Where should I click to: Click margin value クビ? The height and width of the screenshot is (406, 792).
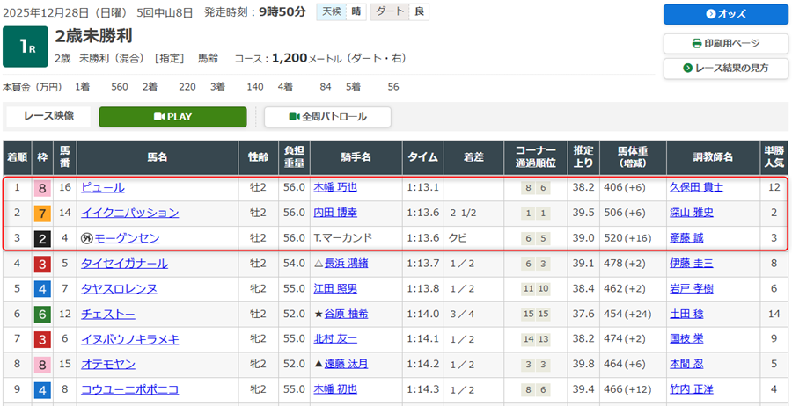(x=458, y=238)
